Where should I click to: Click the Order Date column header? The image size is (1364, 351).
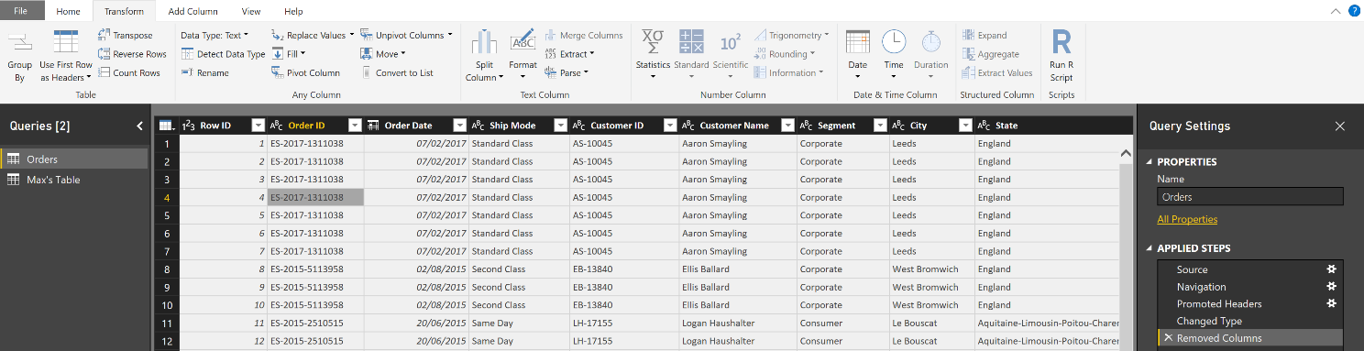pyautogui.click(x=408, y=126)
